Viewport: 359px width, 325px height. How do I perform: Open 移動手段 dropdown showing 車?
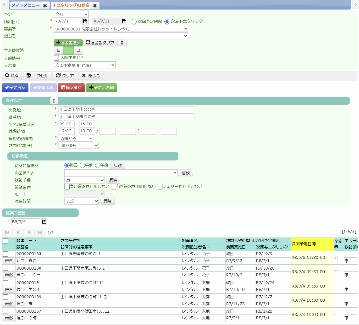click(x=85, y=180)
